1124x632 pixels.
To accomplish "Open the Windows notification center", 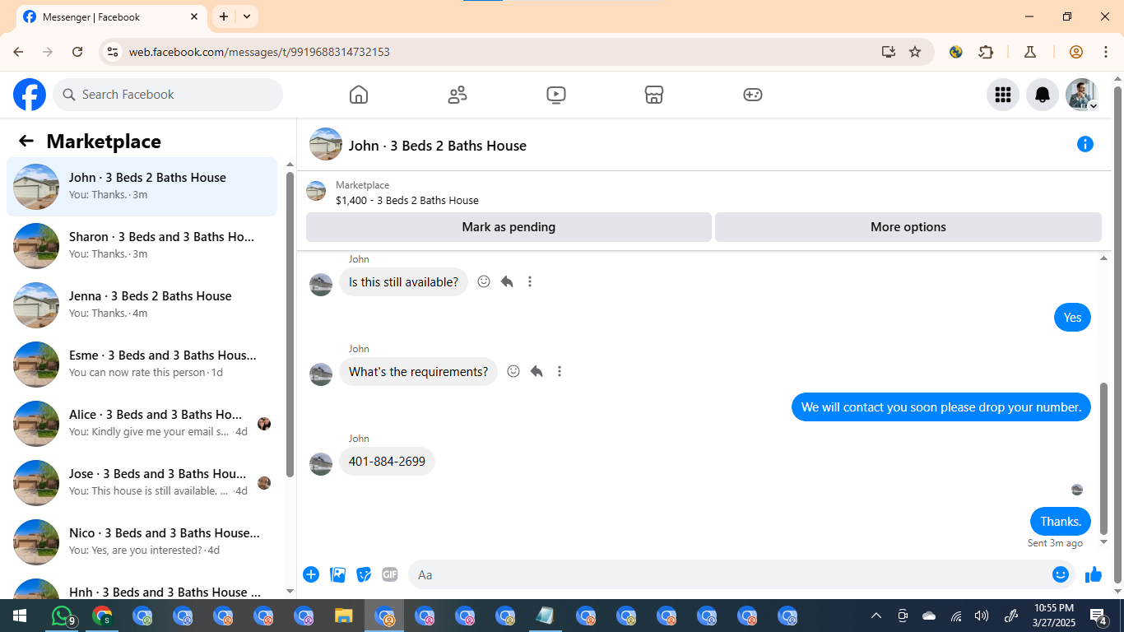I will pos(1098,616).
